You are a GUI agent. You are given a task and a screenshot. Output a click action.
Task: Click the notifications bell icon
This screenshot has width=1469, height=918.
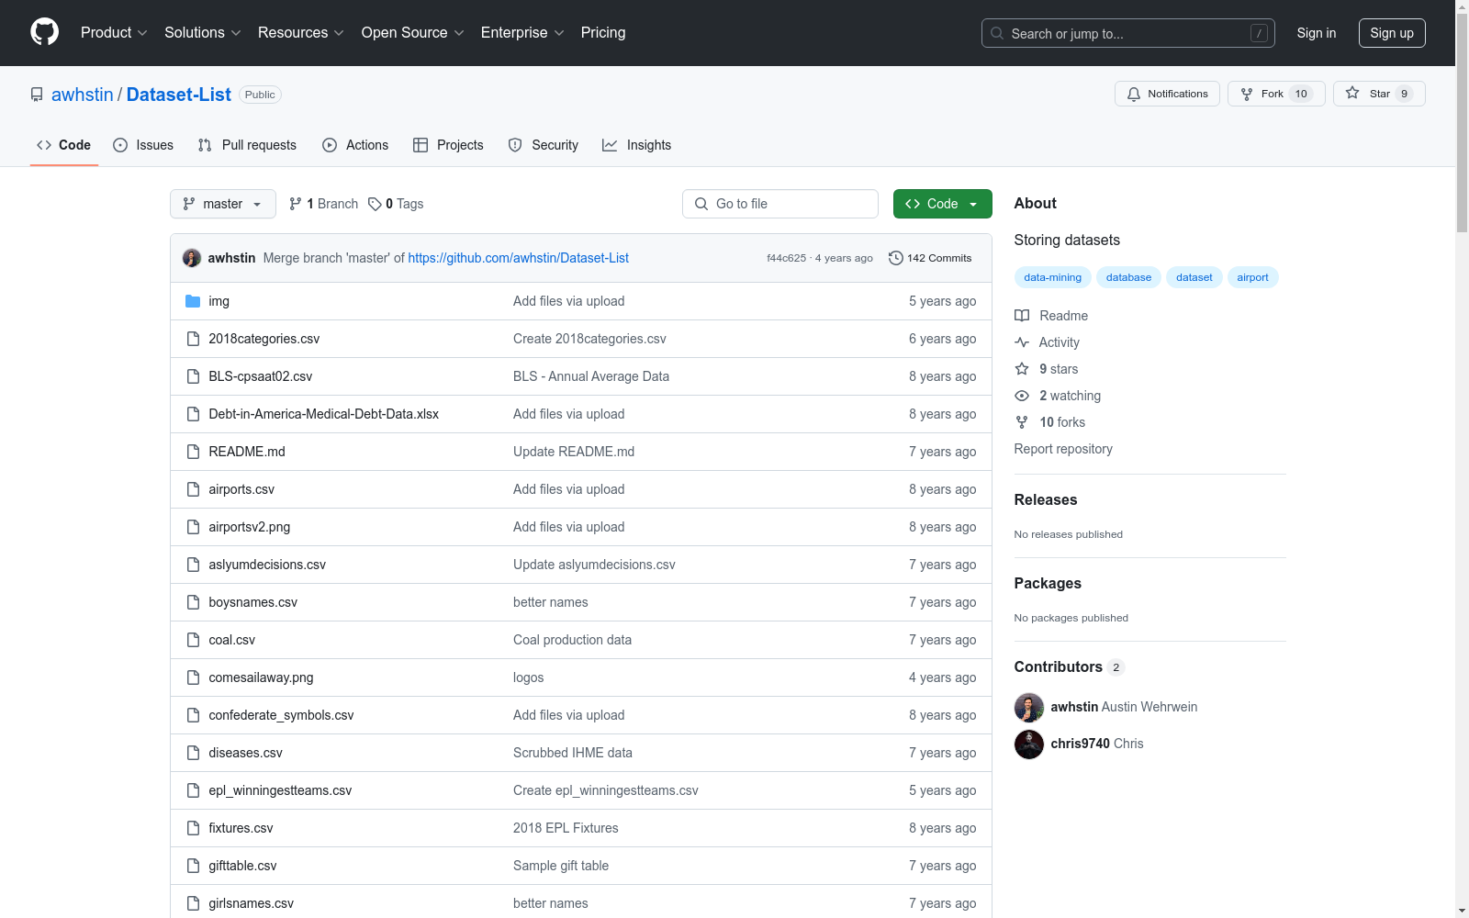[x=1134, y=94]
